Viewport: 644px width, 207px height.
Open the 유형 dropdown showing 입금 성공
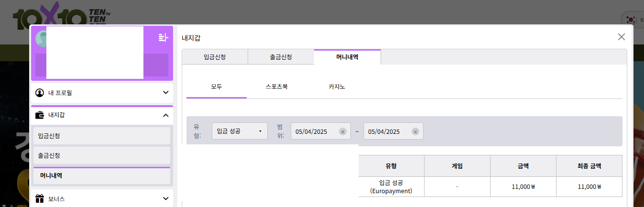click(x=240, y=131)
